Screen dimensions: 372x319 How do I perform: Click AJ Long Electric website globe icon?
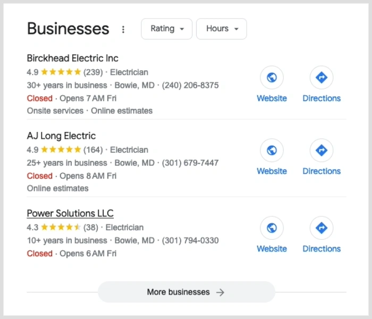(x=272, y=150)
